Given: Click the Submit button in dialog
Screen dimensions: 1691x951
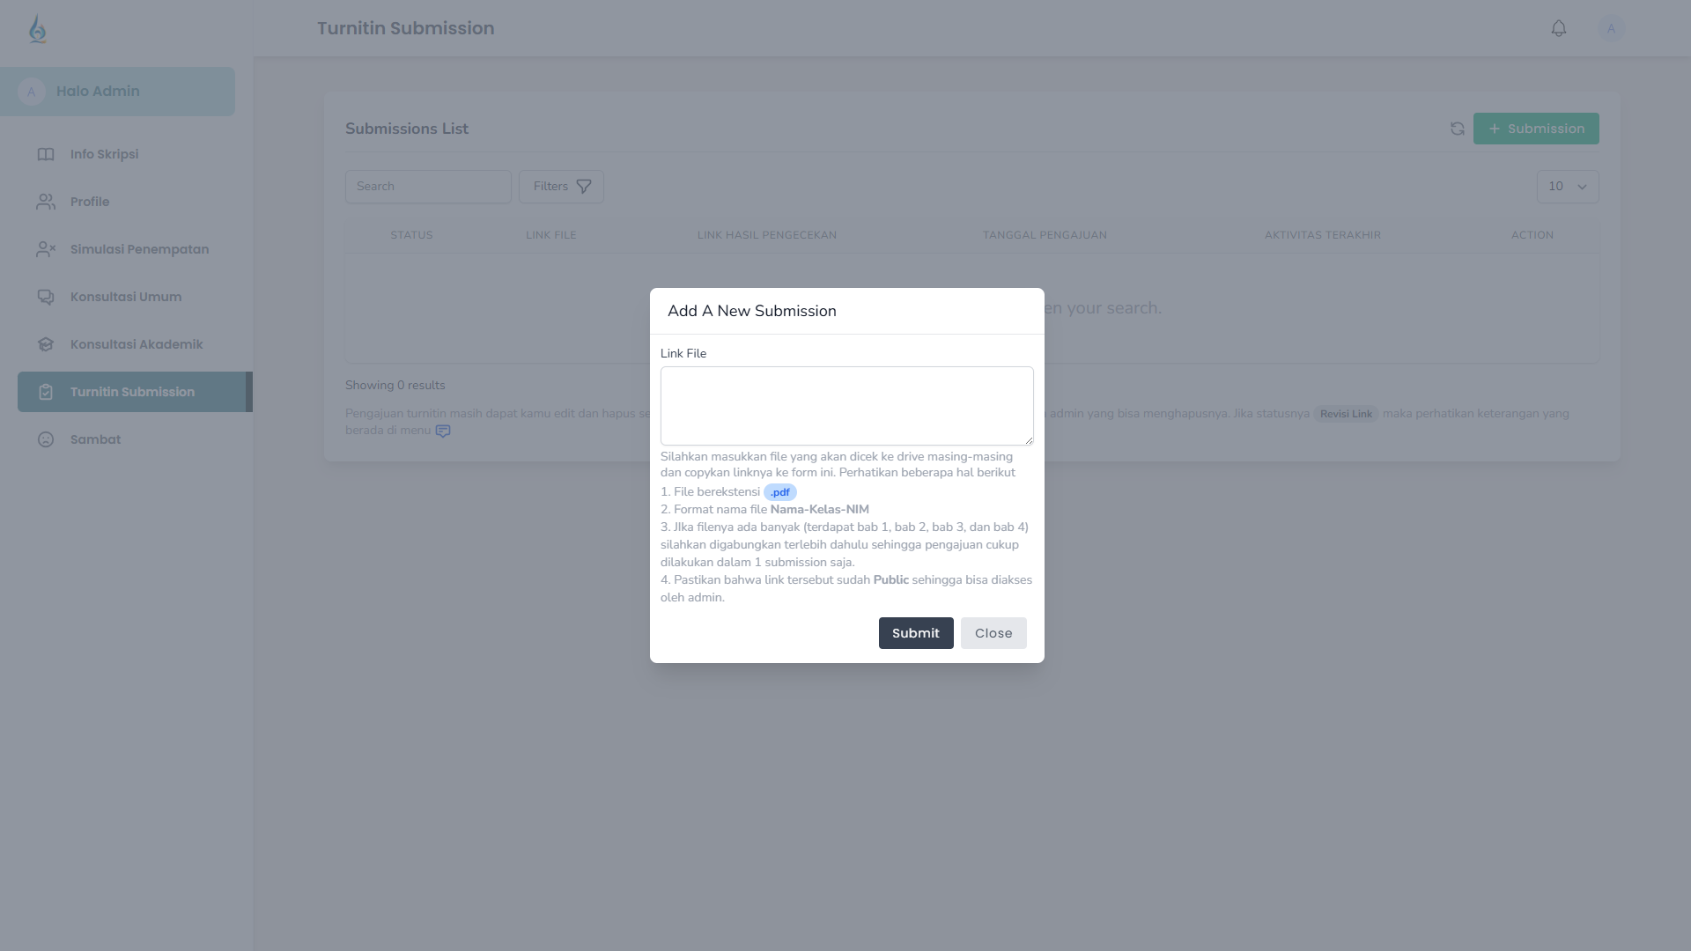Looking at the screenshot, I should click(x=916, y=633).
